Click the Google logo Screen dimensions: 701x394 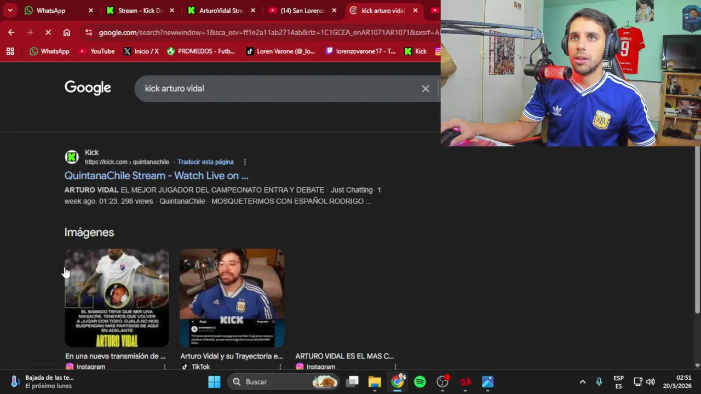coord(88,88)
